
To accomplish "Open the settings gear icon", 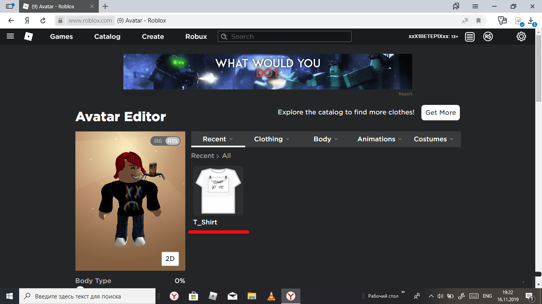I will [x=521, y=36].
